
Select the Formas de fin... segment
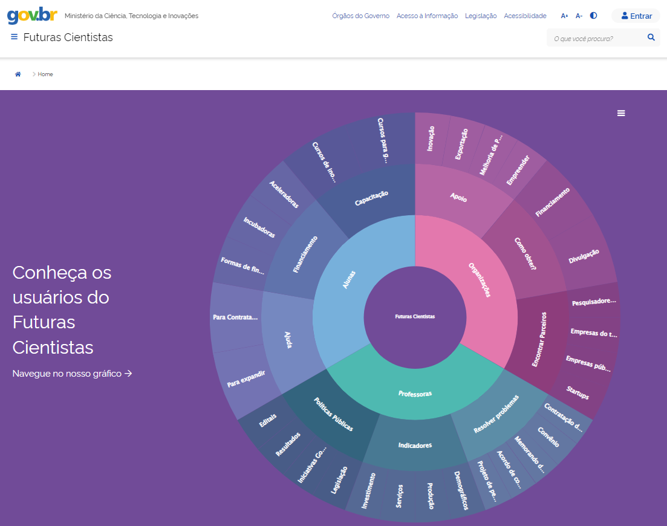click(242, 265)
